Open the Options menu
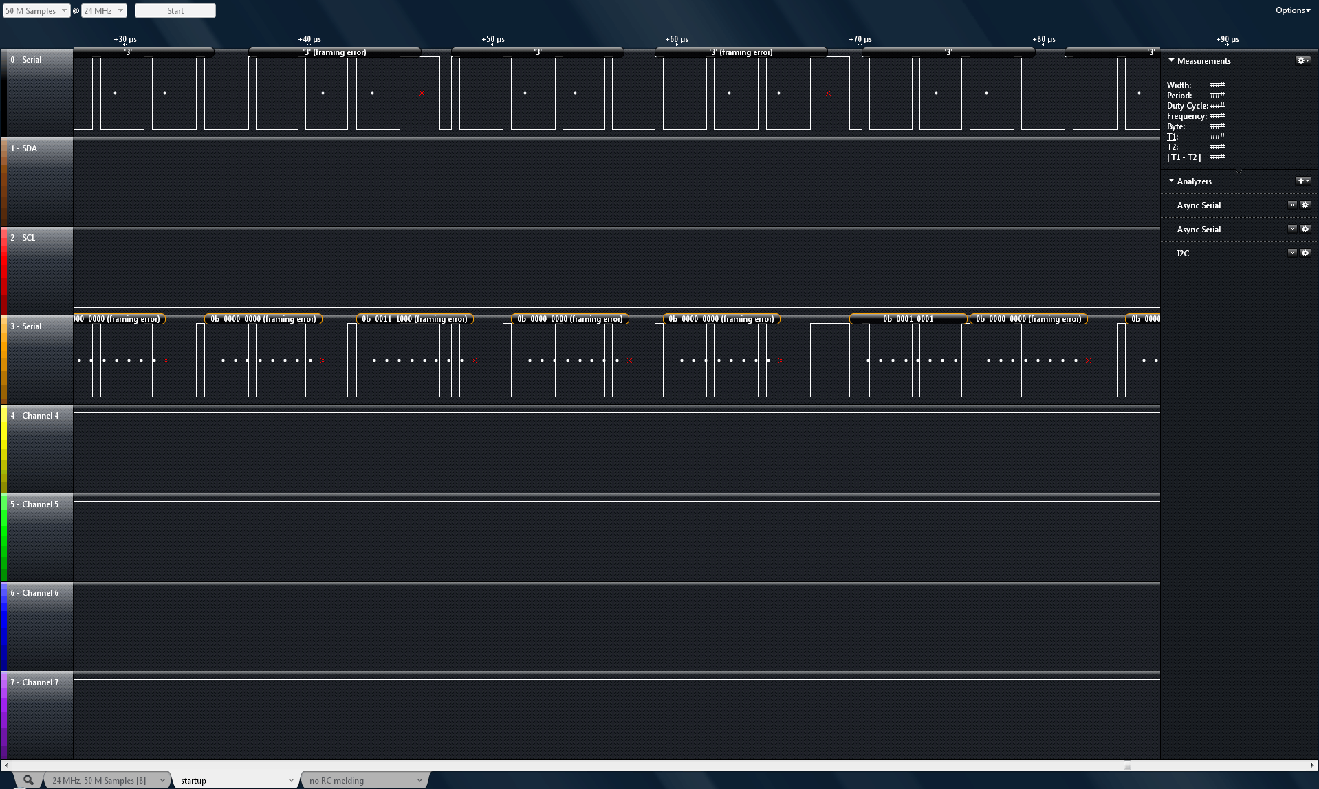This screenshot has width=1319, height=789. pyautogui.click(x=1293, y=10)
